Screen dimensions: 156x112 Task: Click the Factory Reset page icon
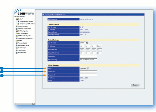point(17,50)
